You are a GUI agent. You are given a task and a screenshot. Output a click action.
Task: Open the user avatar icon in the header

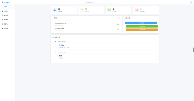(191, 2)
